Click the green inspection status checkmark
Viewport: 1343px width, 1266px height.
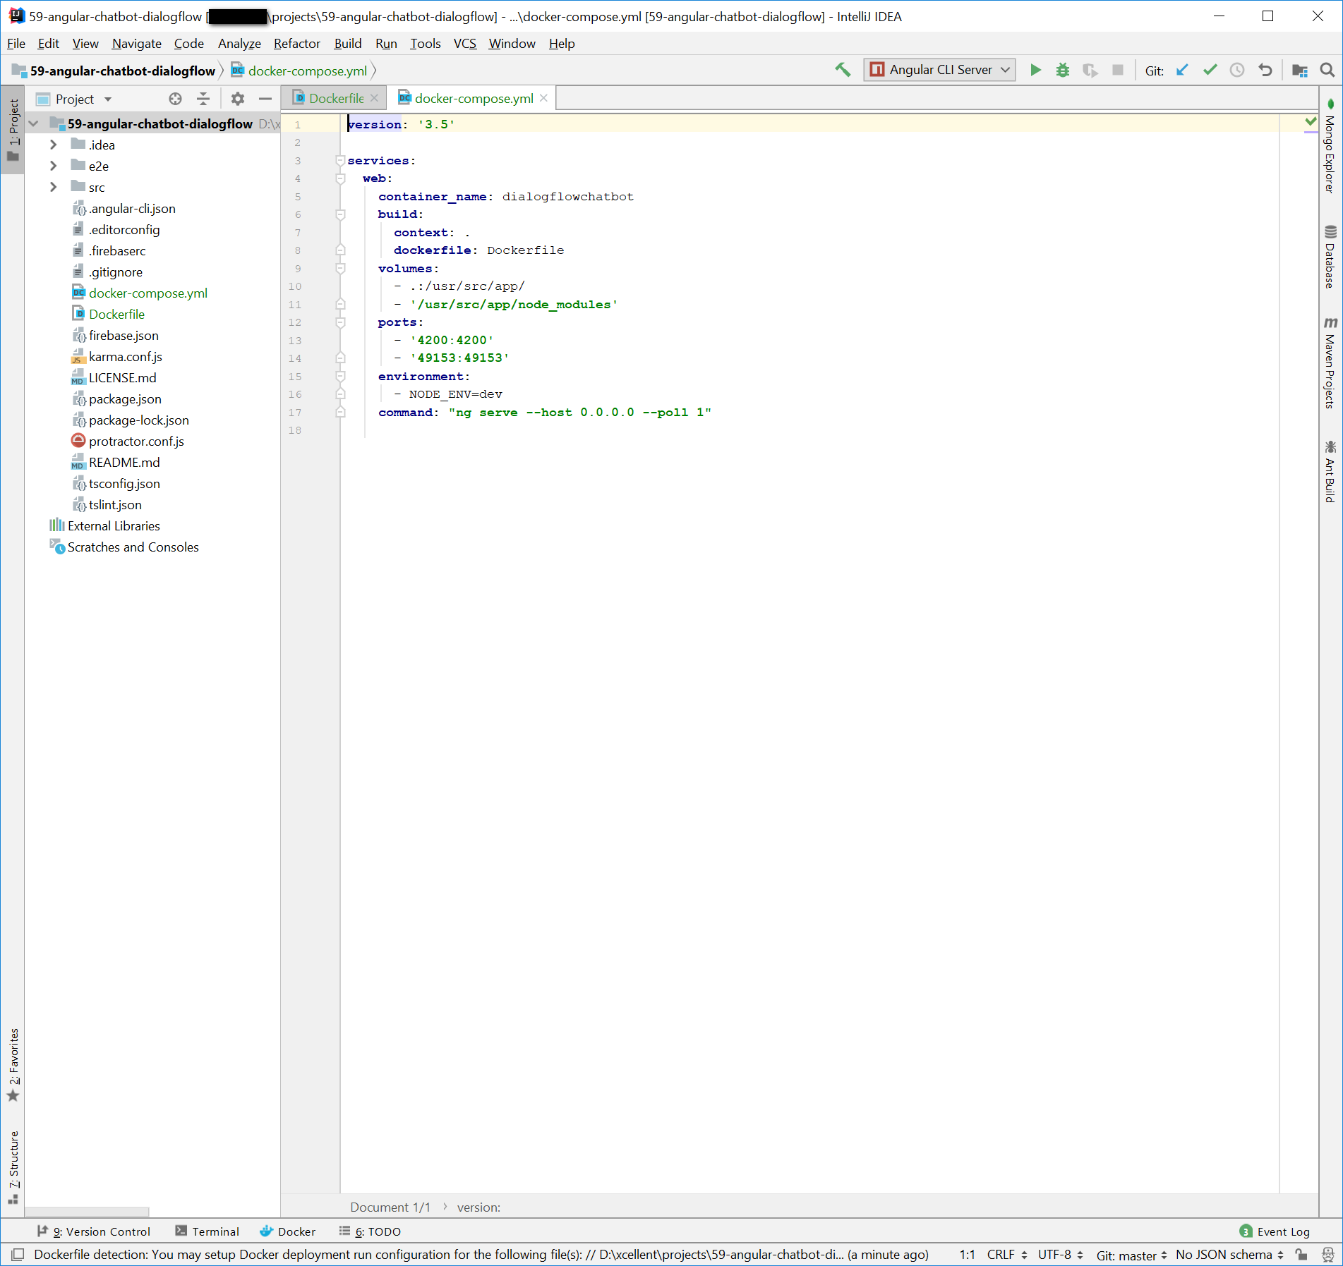(1311, 123)
